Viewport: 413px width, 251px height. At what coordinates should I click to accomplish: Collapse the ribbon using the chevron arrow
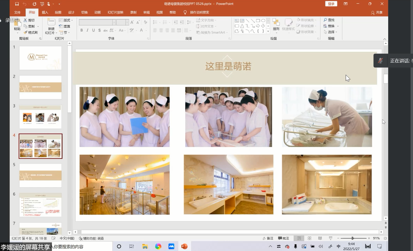tap(385, 39)
